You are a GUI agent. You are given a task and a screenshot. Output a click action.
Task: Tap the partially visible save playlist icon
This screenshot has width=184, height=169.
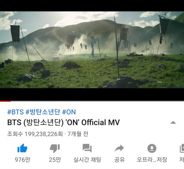[182, 148]
